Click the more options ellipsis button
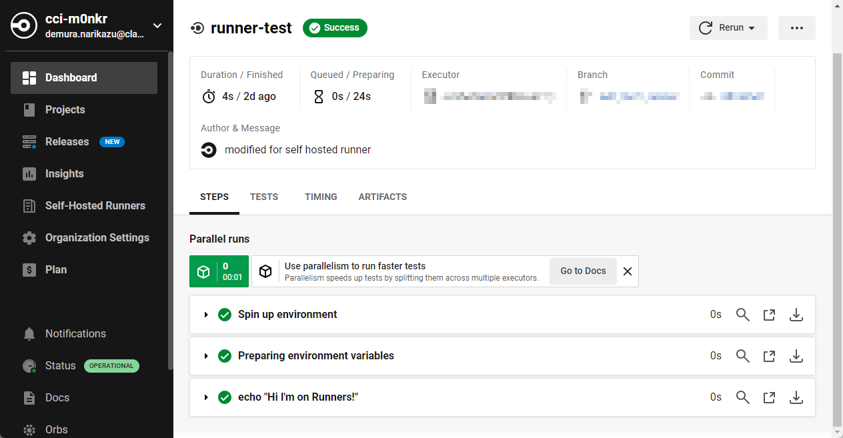Viewport: 843px width, 438px height. (796, 27)
